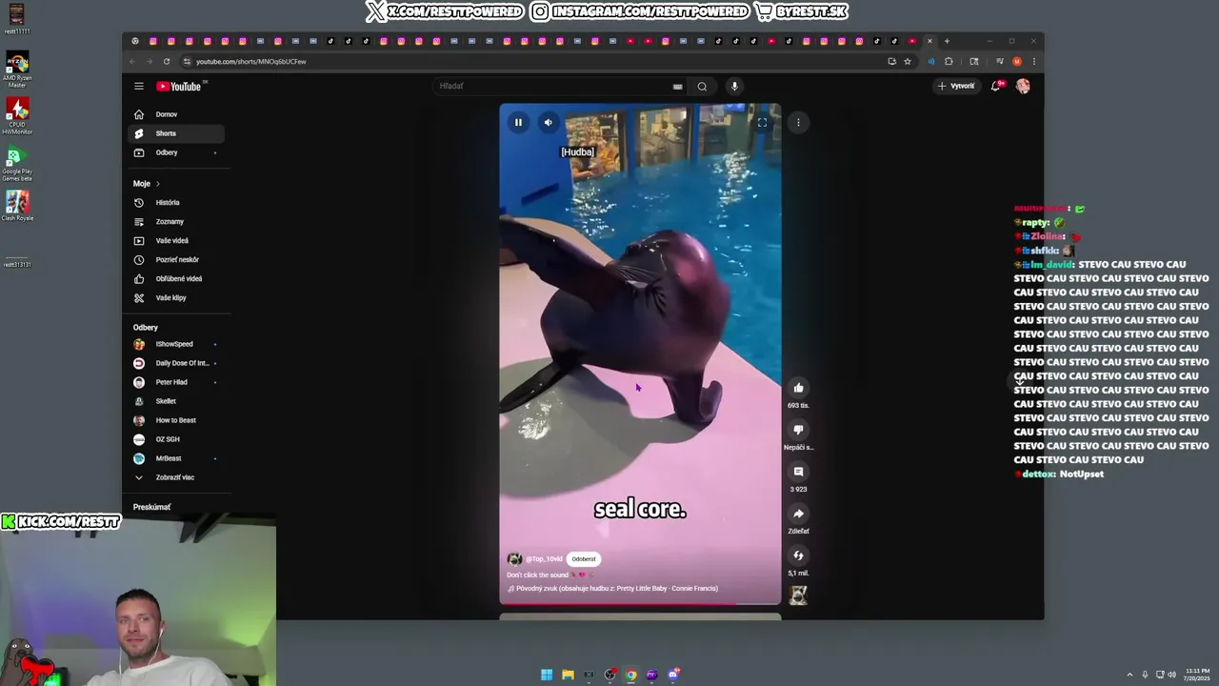Open the Short's three-dot more options
The height and width of the screenshot is (686, 1219).
[x=798, y=122]
